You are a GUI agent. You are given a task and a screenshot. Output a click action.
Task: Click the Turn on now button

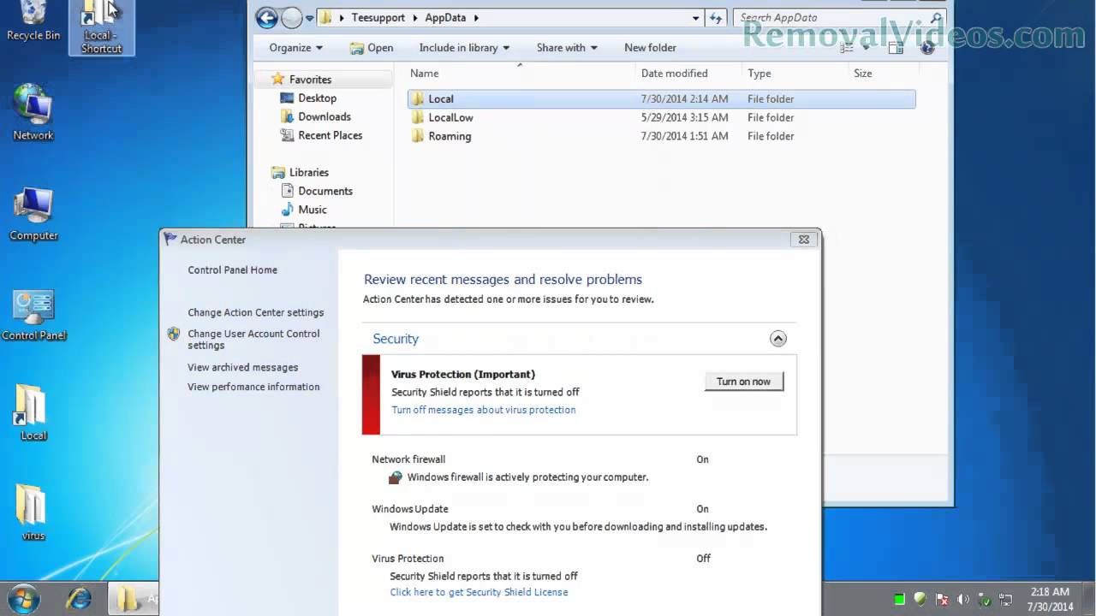point(743,382)
